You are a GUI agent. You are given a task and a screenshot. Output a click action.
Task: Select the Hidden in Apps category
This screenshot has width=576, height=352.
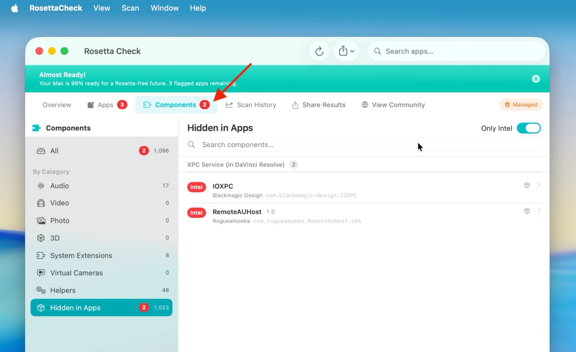coord(102,308)
